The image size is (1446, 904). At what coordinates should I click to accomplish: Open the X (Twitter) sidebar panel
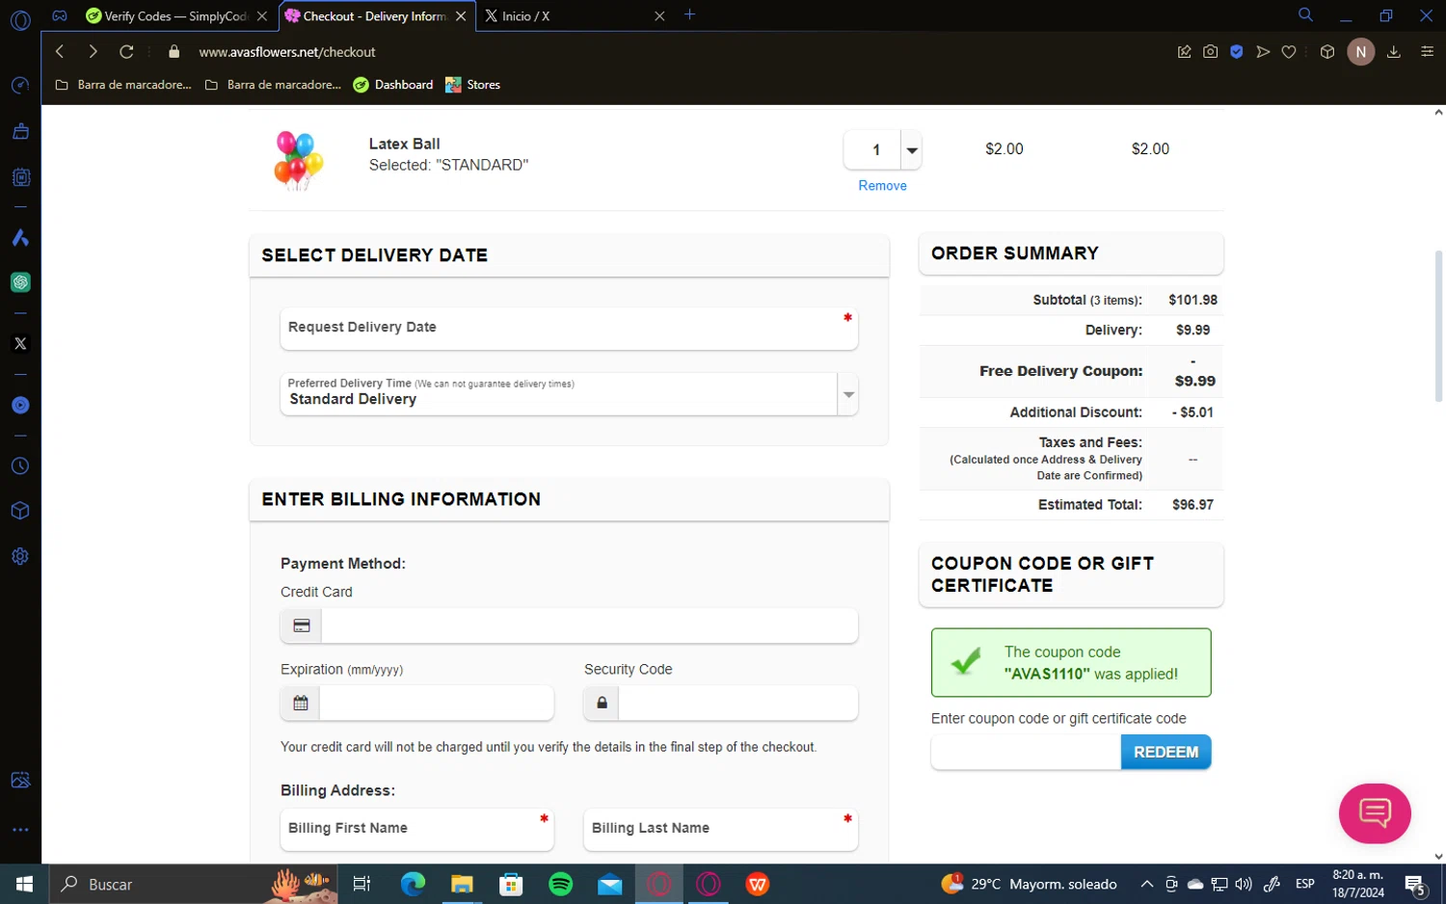tap(20, 344)
